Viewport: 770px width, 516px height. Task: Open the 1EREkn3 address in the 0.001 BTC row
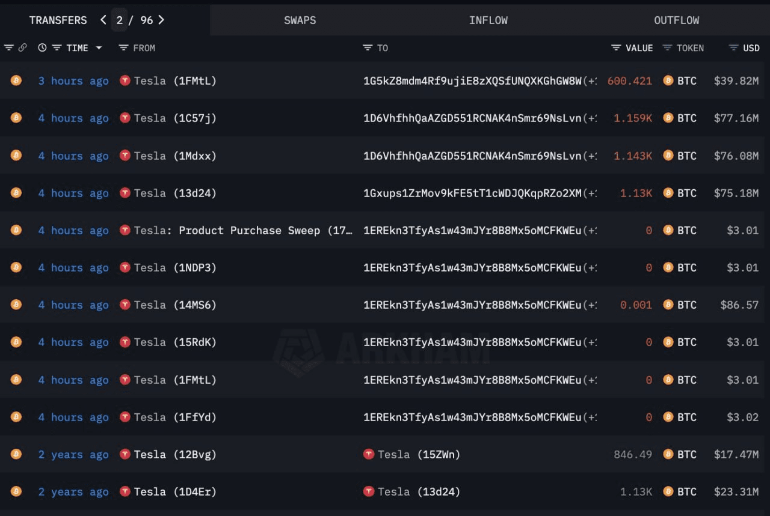pos(473,305)
